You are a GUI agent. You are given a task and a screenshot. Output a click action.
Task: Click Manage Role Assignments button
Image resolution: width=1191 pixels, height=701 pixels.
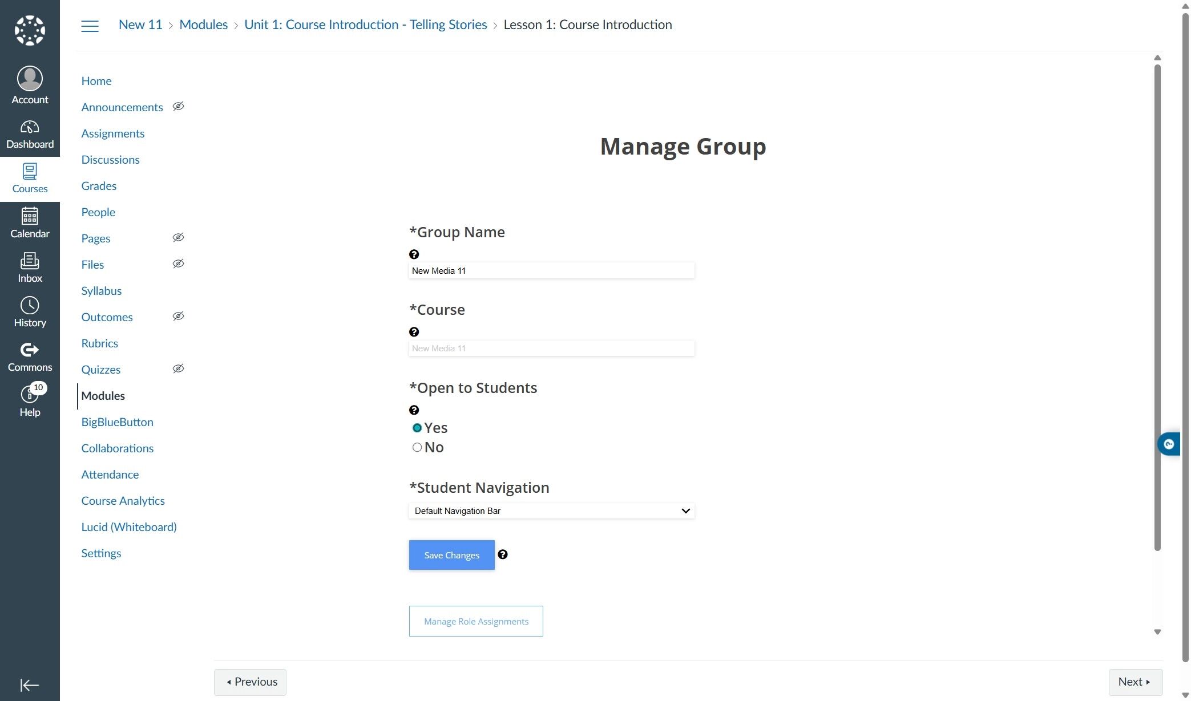476,621
